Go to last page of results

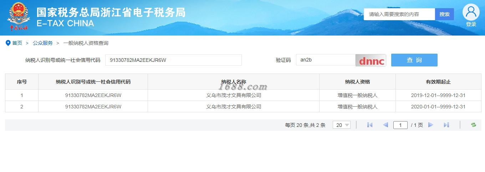[446, 125]
